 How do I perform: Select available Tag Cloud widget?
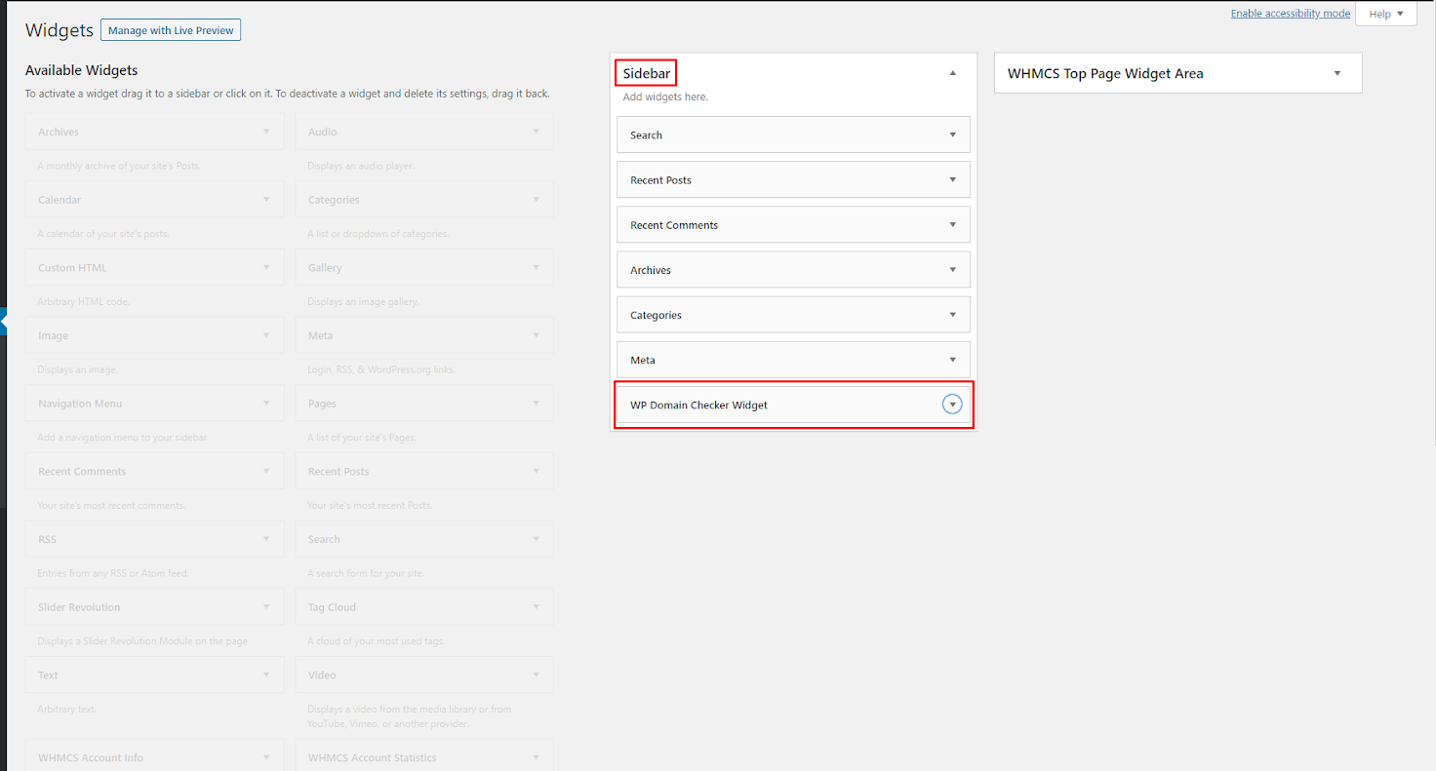tap(424, 607)
